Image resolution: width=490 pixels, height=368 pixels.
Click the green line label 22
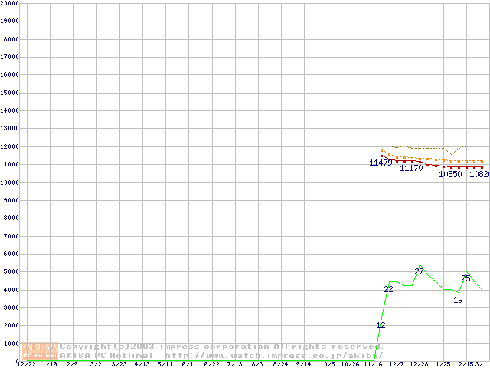(388, 289)
